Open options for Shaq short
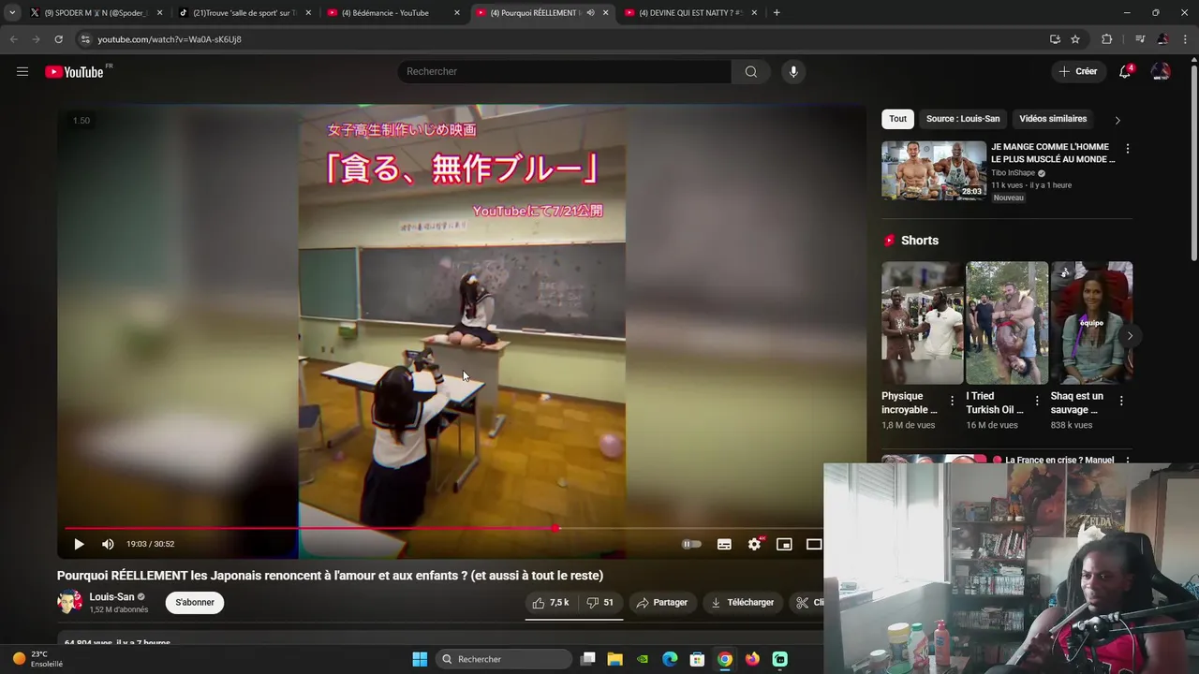Image resolution: width=1199 pixels, height=674 pixels. [1121, 401]
